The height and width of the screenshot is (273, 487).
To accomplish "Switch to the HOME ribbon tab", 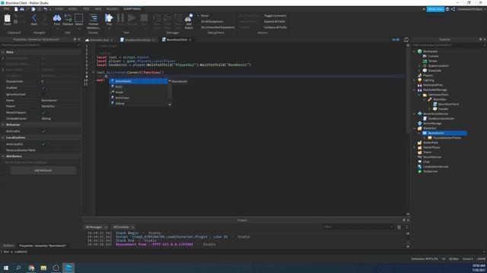I will click(59, 9).
